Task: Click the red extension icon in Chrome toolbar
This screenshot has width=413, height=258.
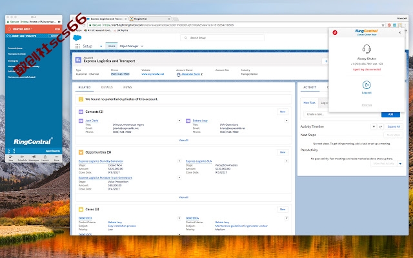Action: point(389,25)
